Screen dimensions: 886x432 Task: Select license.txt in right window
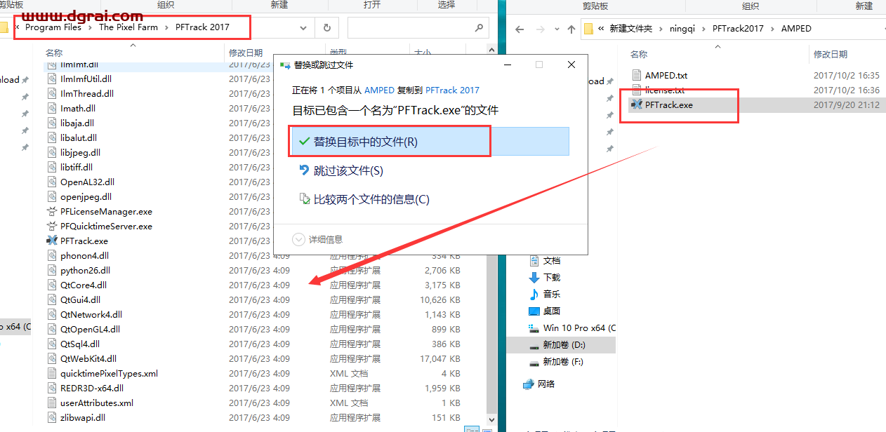click(664, 90)
